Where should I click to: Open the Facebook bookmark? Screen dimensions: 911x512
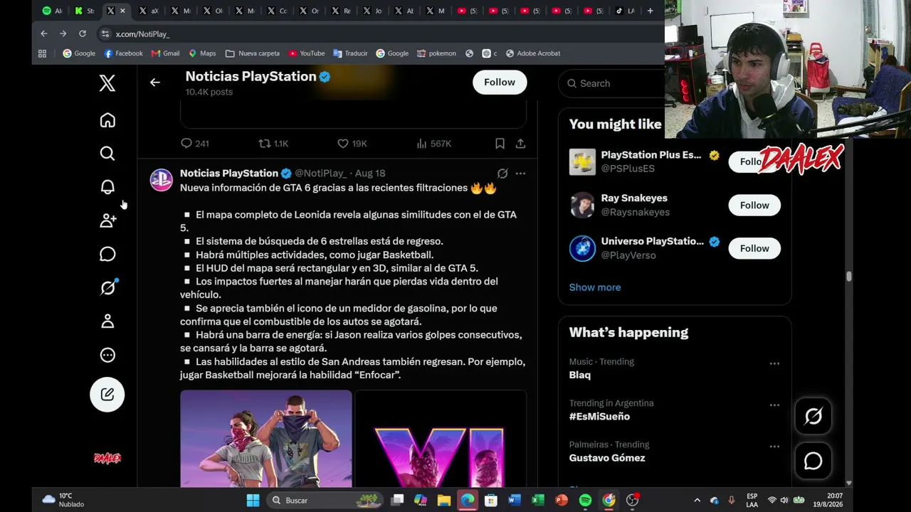point(123,53)
